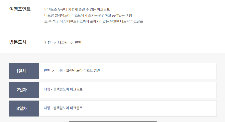225x122 pixels.
Task: Click the 여행포인트 section heading
Action: click(20, 9)
